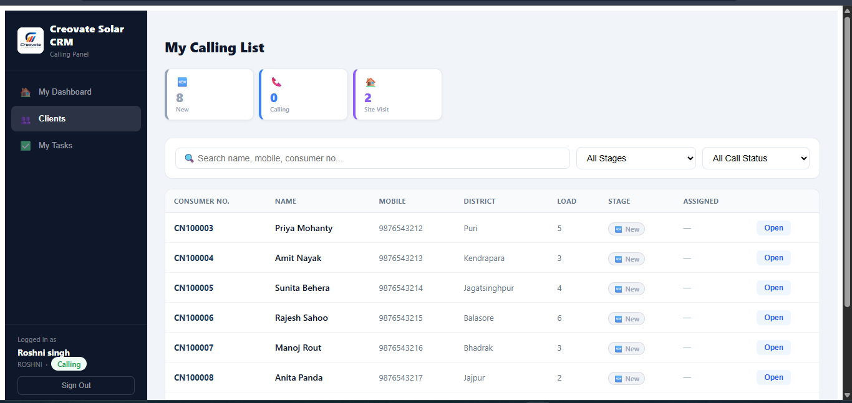The width and height of the screenshot is (852, 403).
Task: Click the Creovate logo icon
Action: [31, 40]
